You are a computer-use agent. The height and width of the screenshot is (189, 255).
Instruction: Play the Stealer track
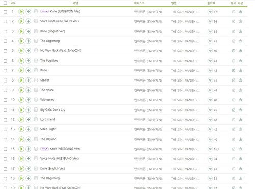(21, 80)
